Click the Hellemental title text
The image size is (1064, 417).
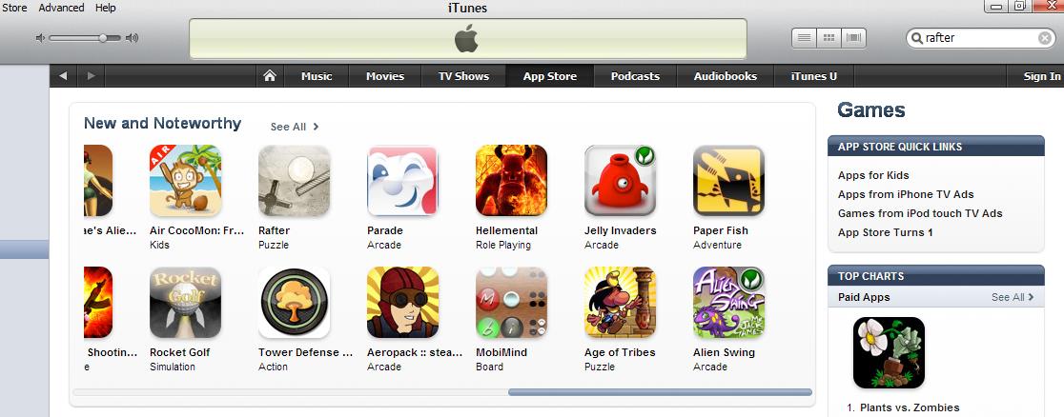(506, 230)
